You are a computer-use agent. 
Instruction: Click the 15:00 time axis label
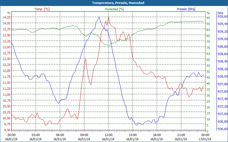(x=133, y=135)
